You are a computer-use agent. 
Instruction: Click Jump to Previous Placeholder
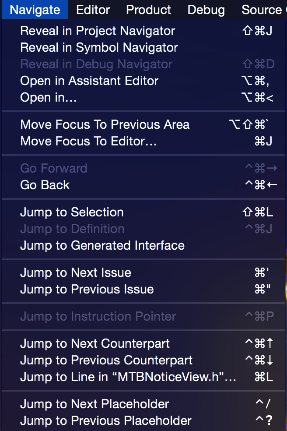tap(106, 421)
